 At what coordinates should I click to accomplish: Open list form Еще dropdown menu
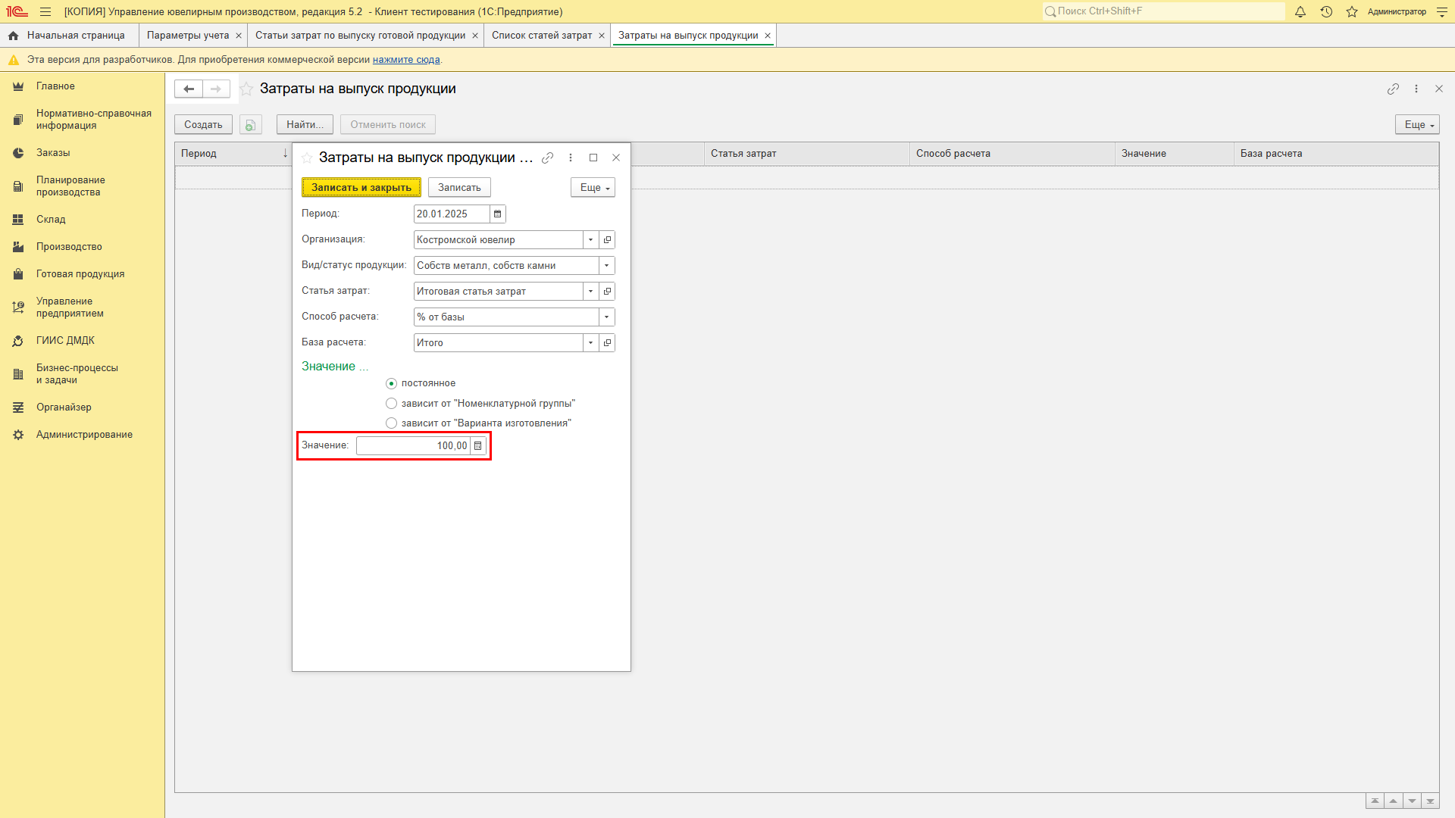(x=1417, y=125)
